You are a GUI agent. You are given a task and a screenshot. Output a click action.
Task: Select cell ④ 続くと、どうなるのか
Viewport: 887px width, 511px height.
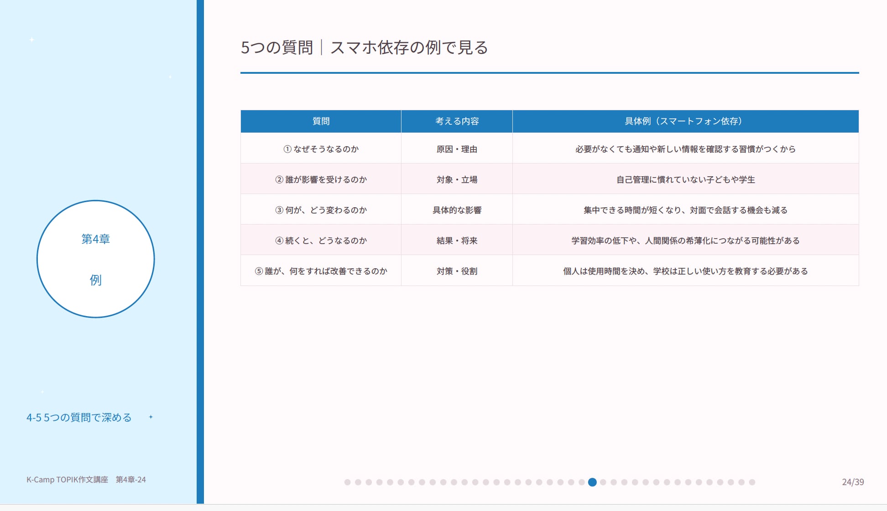321,240
